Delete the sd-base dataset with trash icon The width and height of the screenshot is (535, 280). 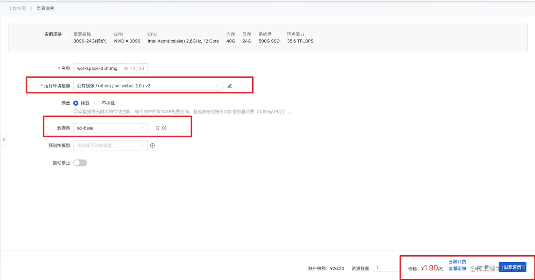[157, 128]
